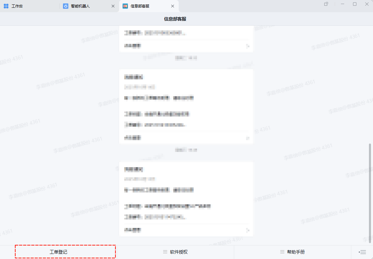This screenshot has height=259, width=373.
Task: Switch to the 工作台 tab
Action: (x=17, y=6)
